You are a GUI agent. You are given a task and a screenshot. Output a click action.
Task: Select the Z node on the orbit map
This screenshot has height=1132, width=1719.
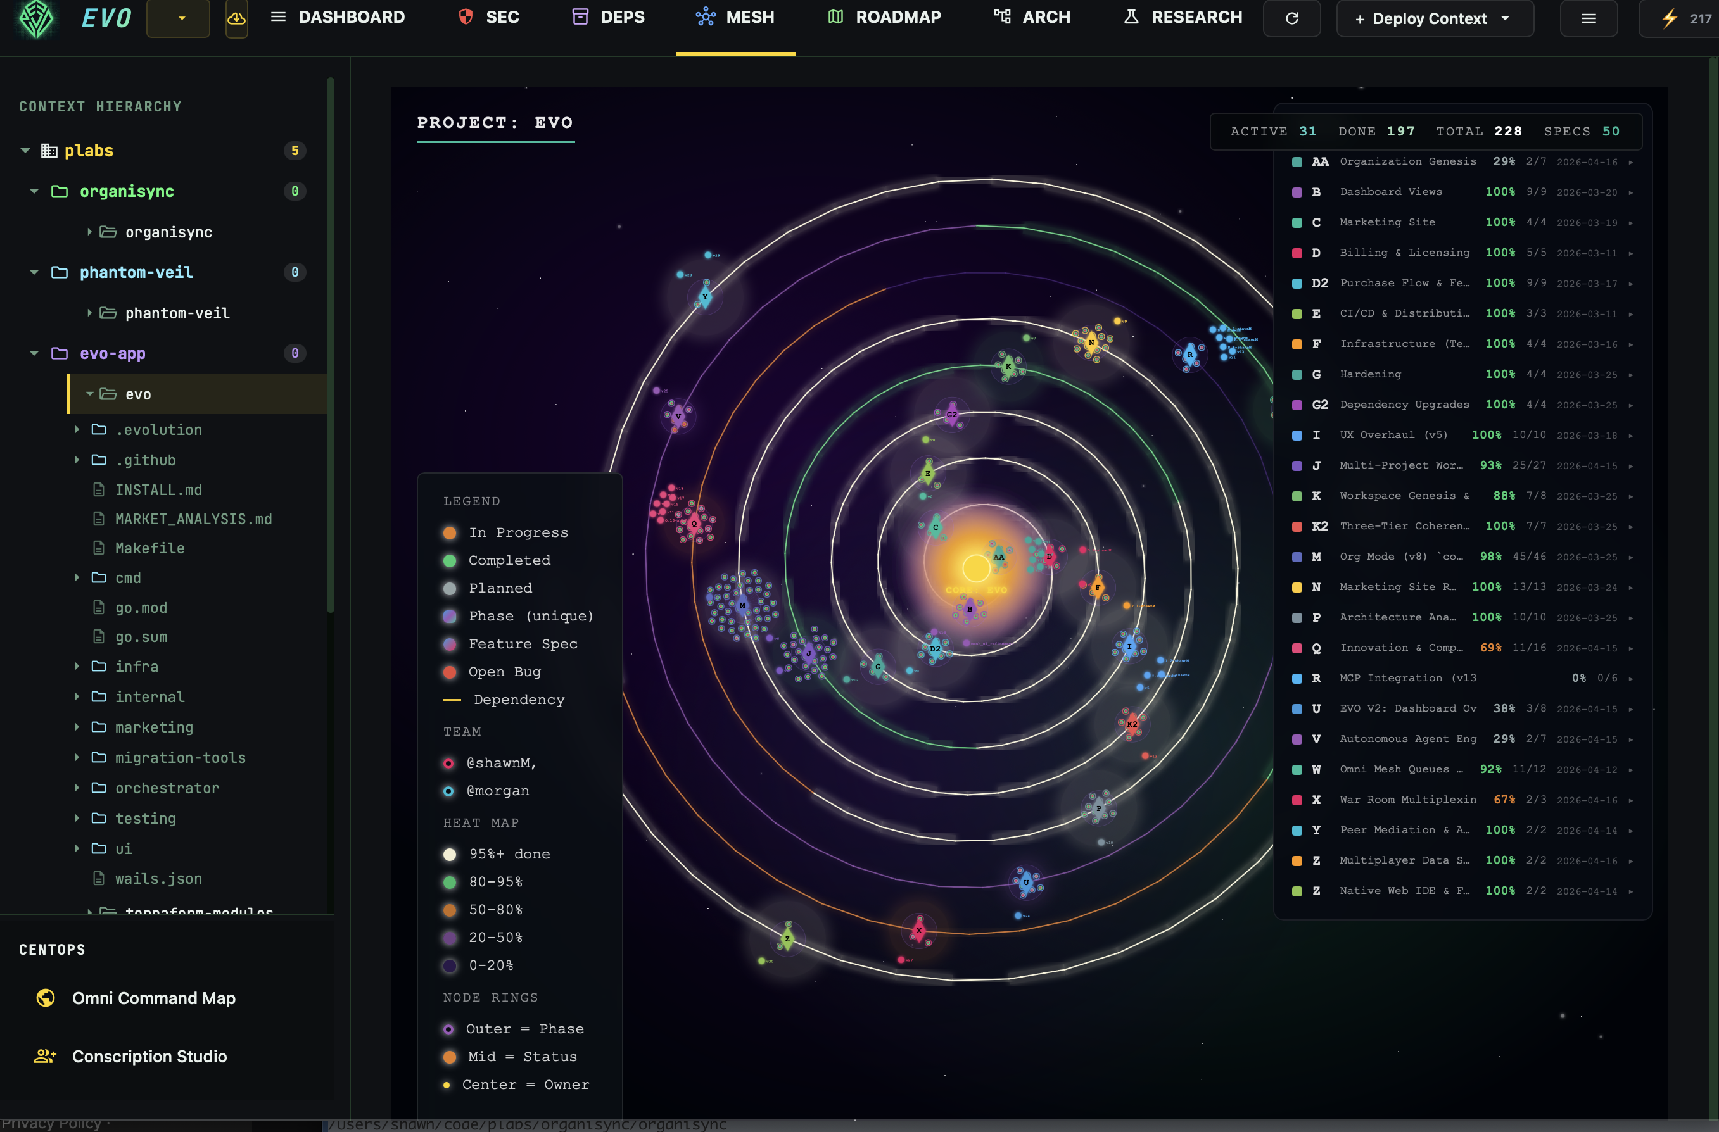[787, 938]
